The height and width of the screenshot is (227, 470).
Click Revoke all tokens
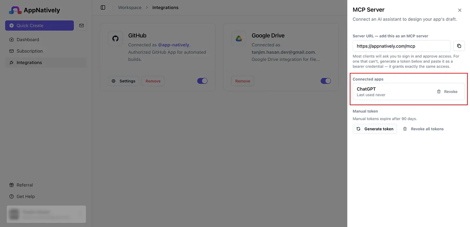[x=423, y=129]
